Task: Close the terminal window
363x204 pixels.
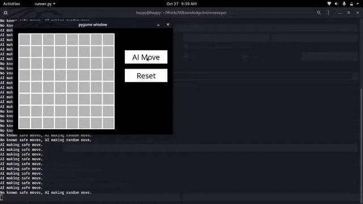Action: click(x=357, y=12)
